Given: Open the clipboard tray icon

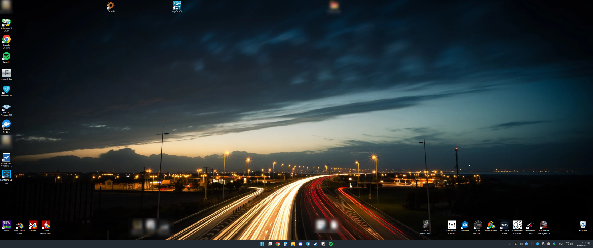Looking at the screenshot, I should pos(549,244).
